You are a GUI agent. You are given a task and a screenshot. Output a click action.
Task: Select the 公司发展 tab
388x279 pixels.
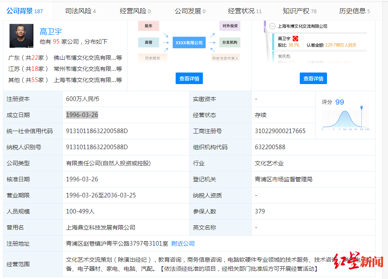[x=190, y=11]
